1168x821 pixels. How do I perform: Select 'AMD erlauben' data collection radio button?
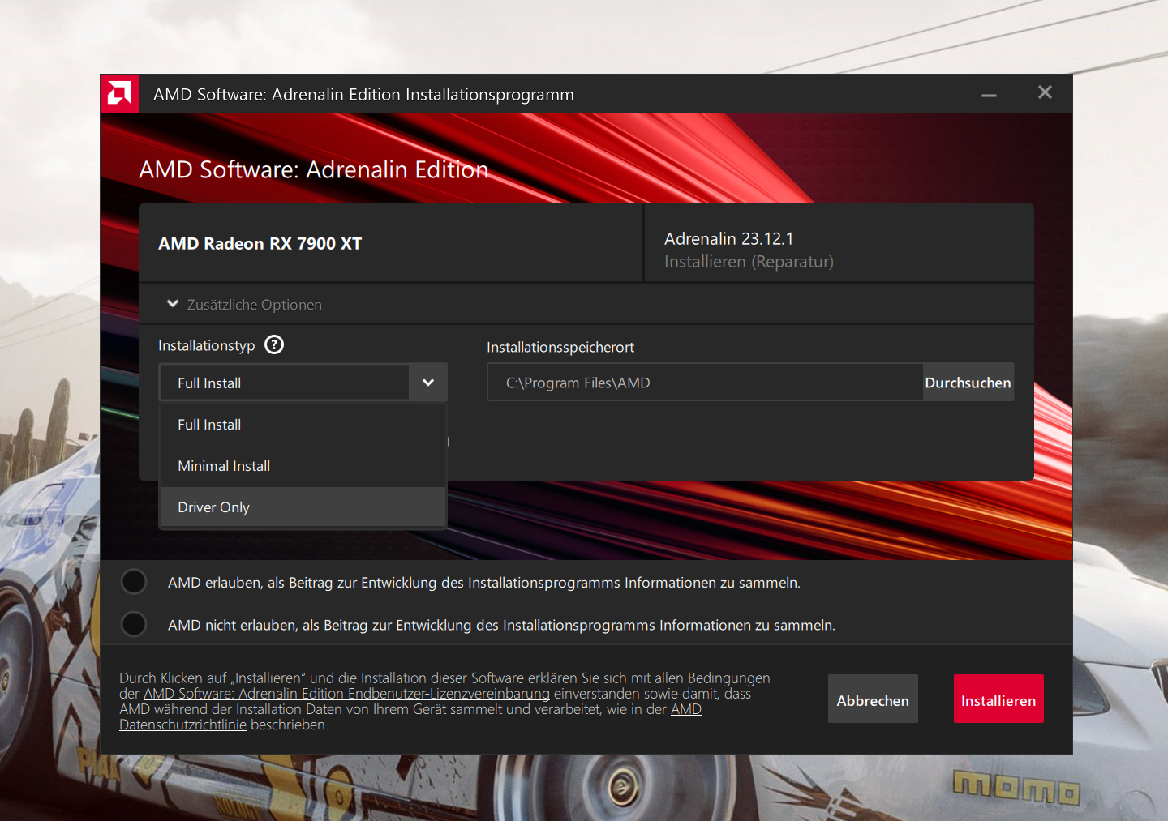(x=134, y=582)
